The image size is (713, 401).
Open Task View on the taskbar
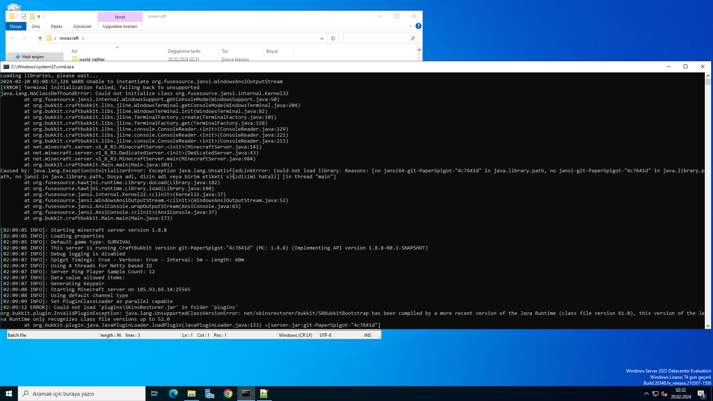click(x=154, y=394)
